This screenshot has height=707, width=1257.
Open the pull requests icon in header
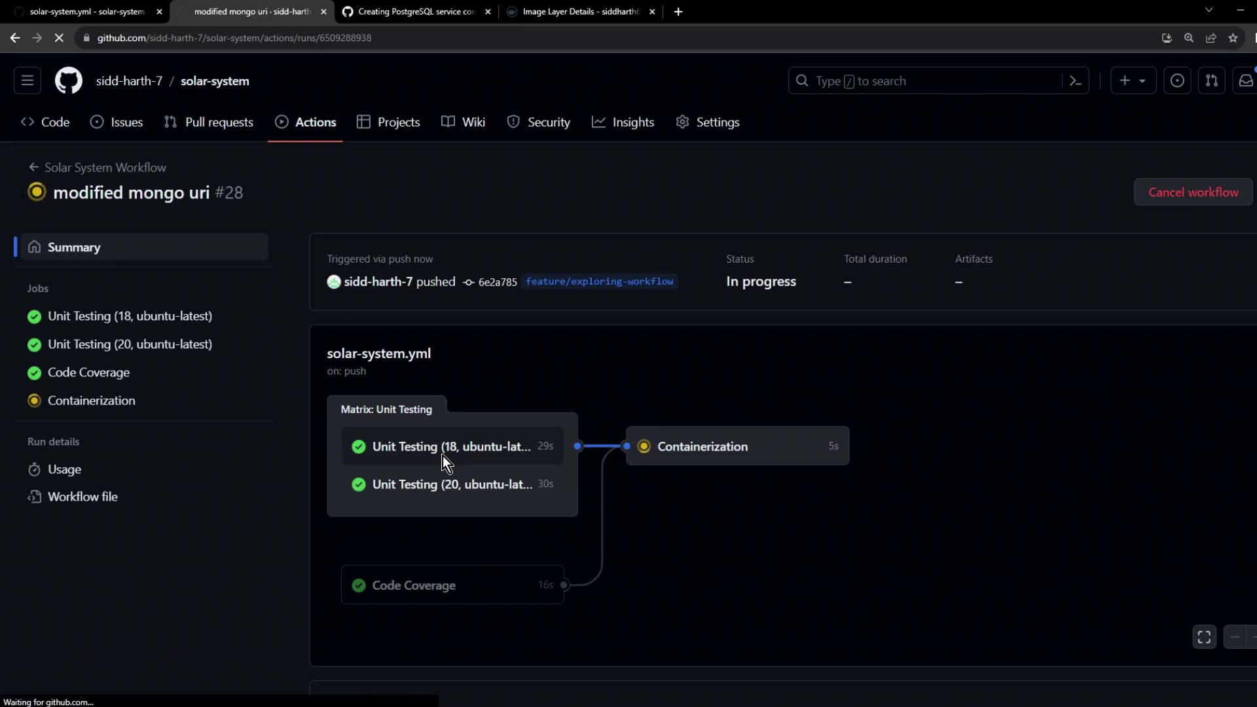[1211, 81]
